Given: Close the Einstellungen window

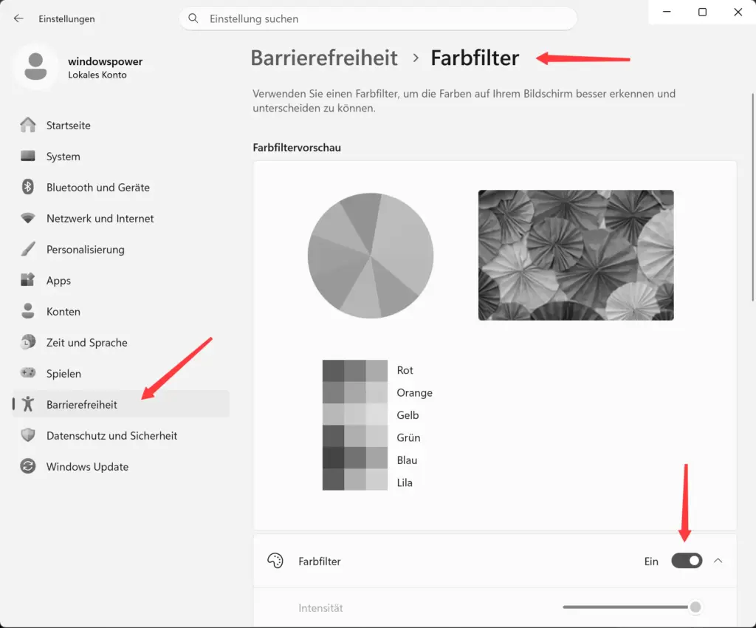Looking at the screenshot, I should (738, 12).
